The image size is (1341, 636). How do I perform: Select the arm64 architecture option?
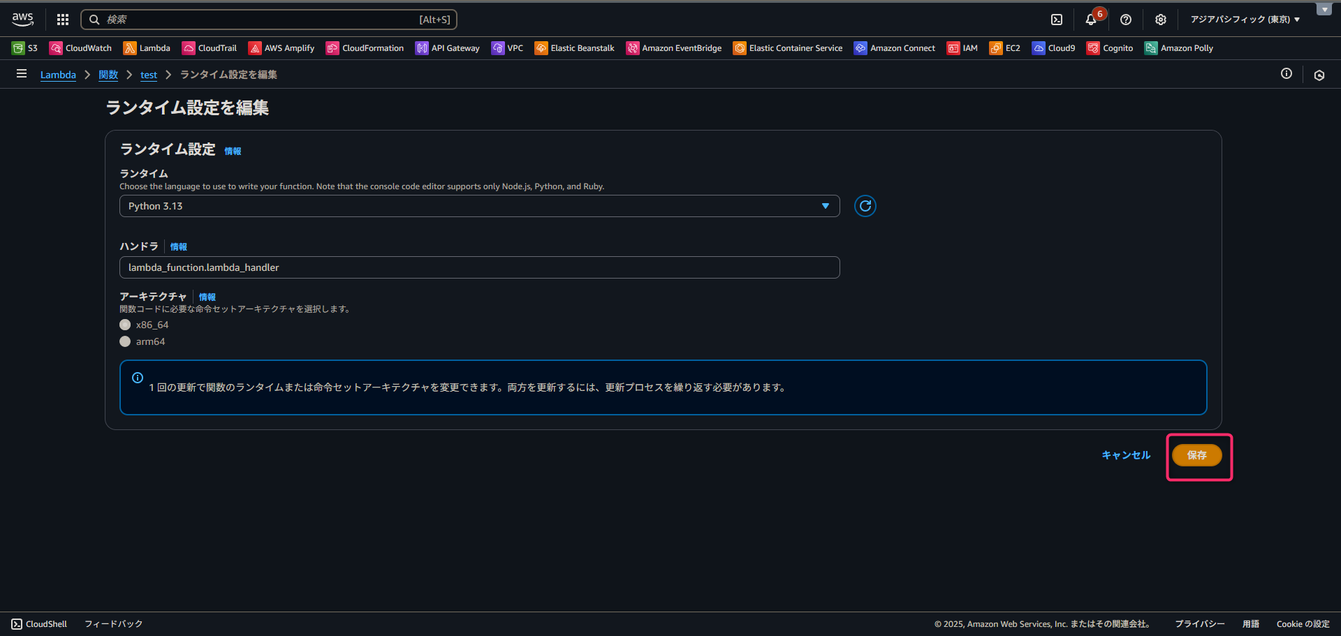[125, 341]
